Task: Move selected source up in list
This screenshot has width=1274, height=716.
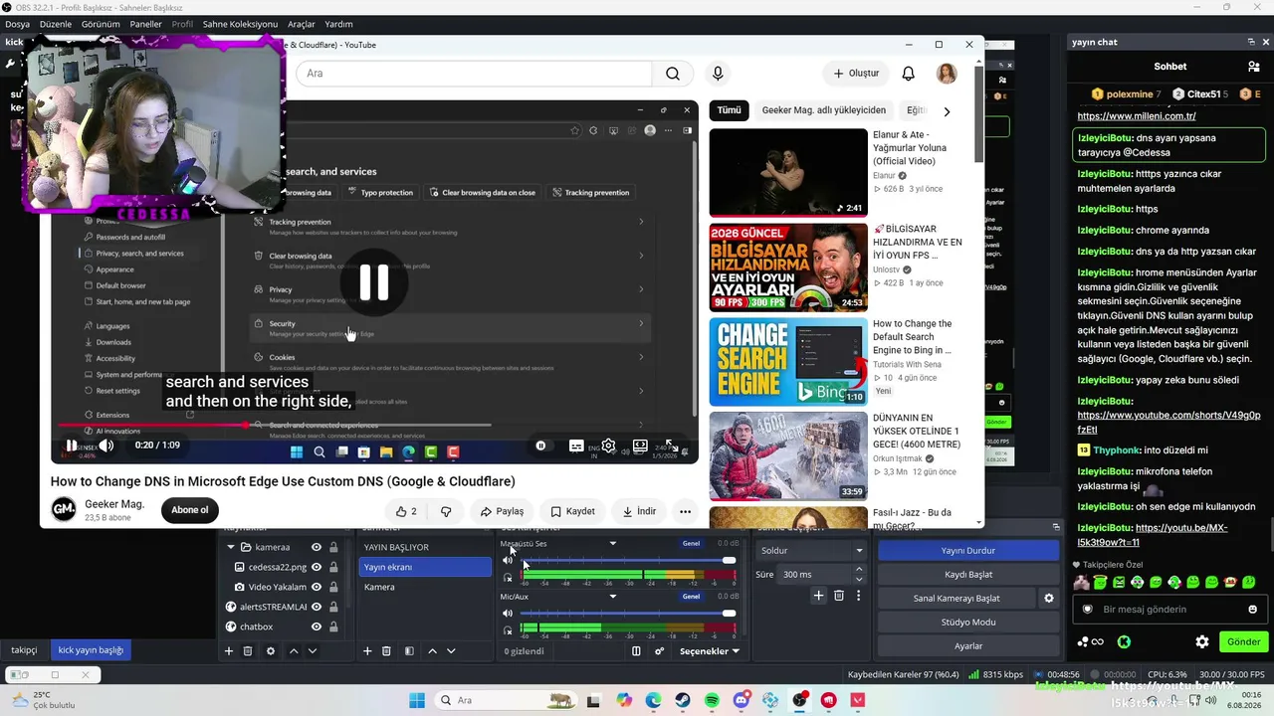Action: coord(294,651)
